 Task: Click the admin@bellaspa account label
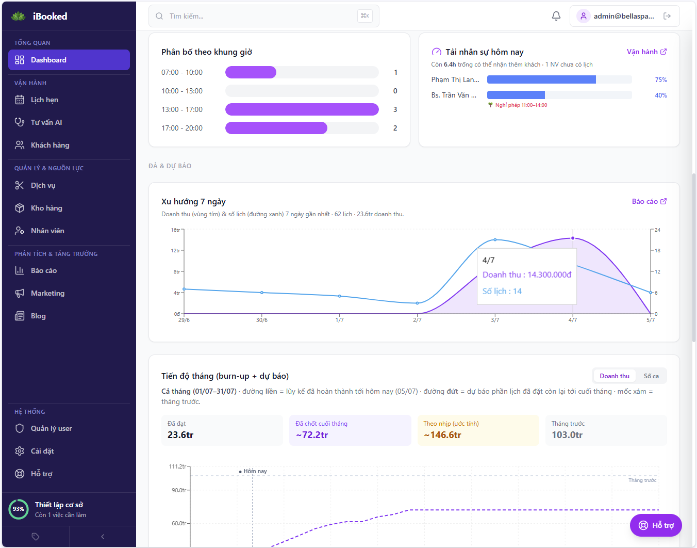coord(624,16)
